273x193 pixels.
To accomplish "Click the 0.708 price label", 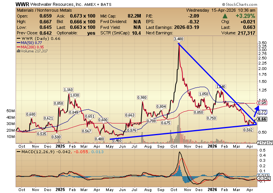I will point(151,121).
